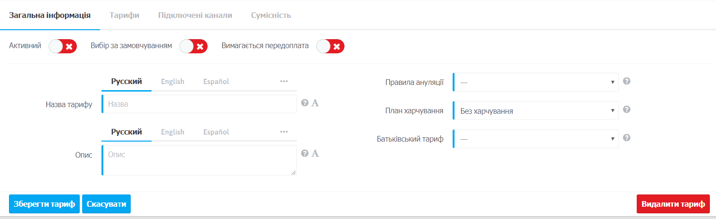The image size is (716, 219).
Task: Show more languages for Опис
Action: (284, 132)
